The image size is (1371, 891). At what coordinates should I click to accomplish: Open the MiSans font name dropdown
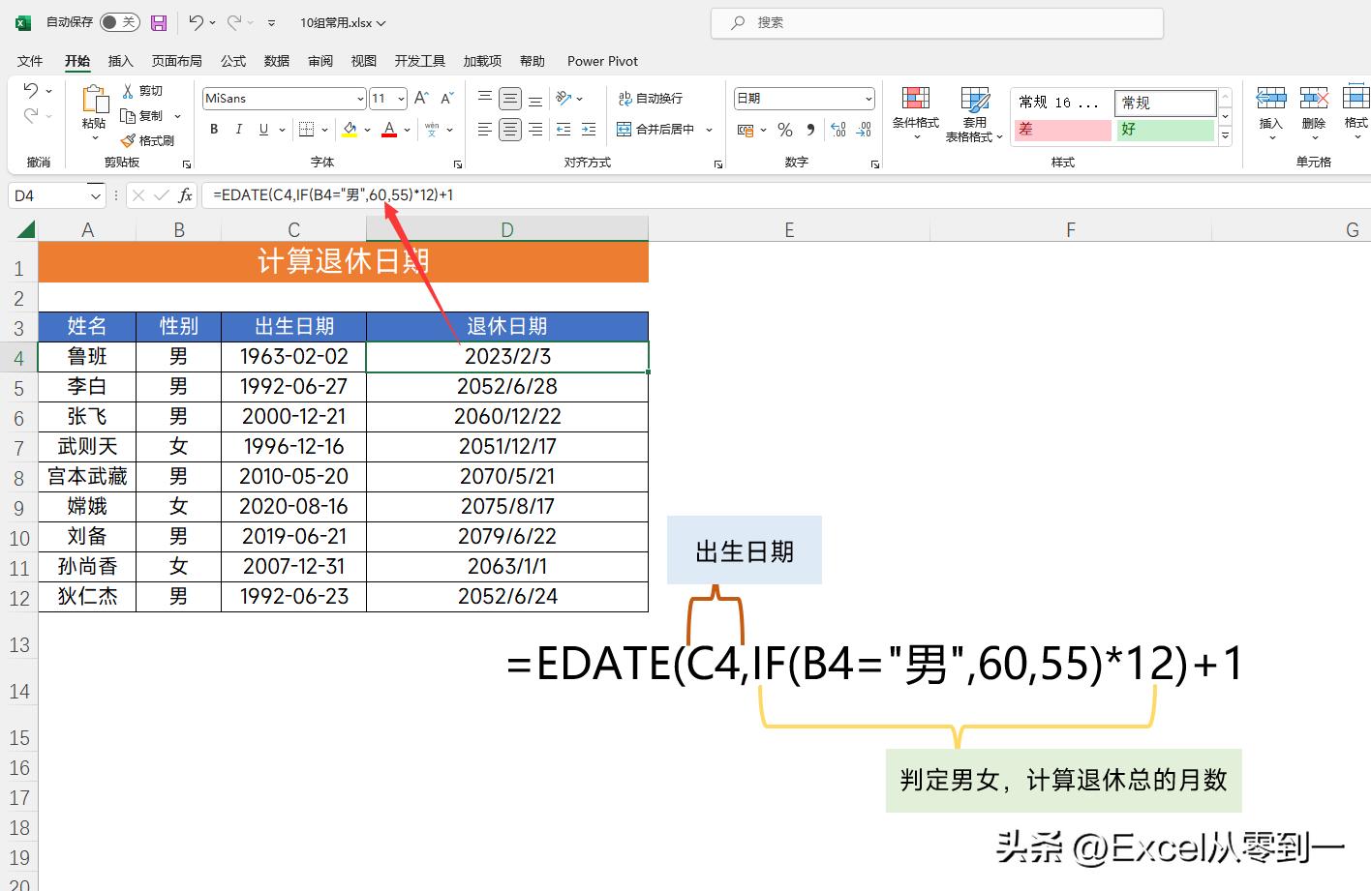pos(359,98)
